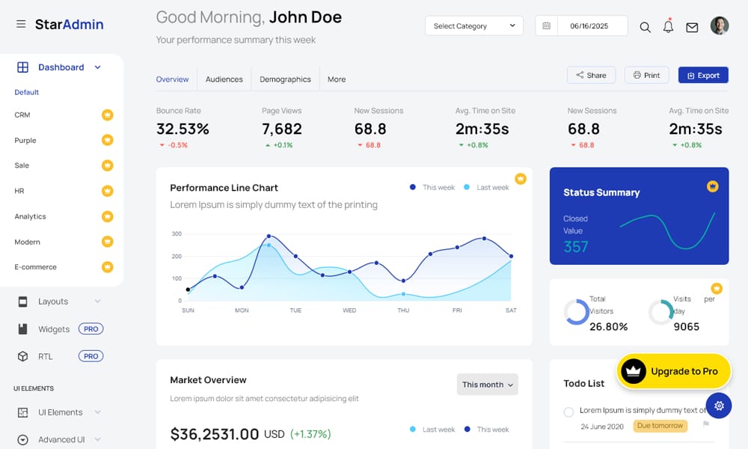Click the flag icon on todo item

[x=705, y=425]
